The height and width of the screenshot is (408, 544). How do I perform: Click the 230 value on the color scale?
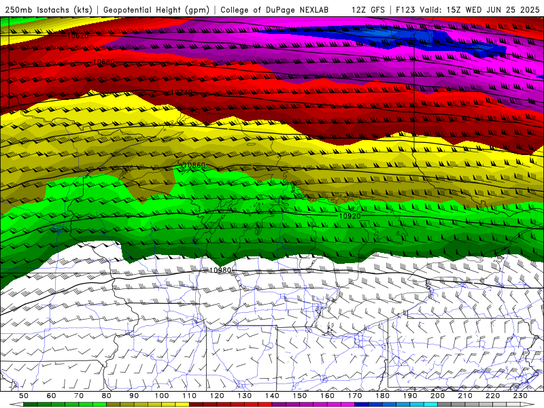520,396
